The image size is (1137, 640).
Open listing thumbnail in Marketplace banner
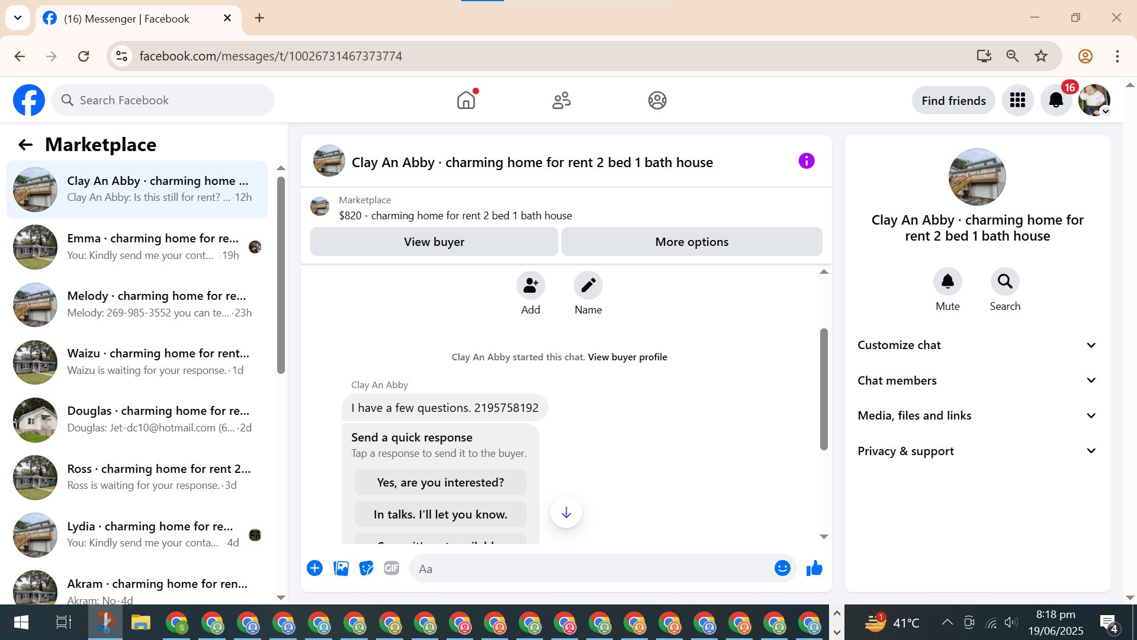pyautogui.click(x=320, y=207)
